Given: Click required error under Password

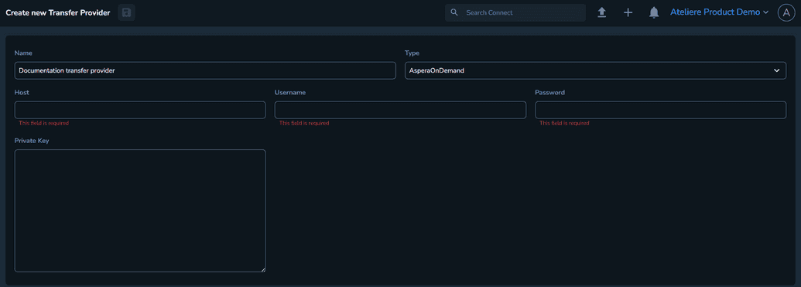Looking at the screenshot, I should tap(564, 123).
